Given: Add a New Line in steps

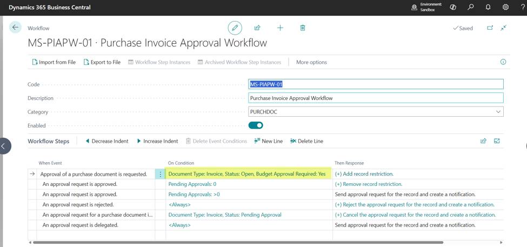Looking at the screenshot, I should click(x=268, y=141).
